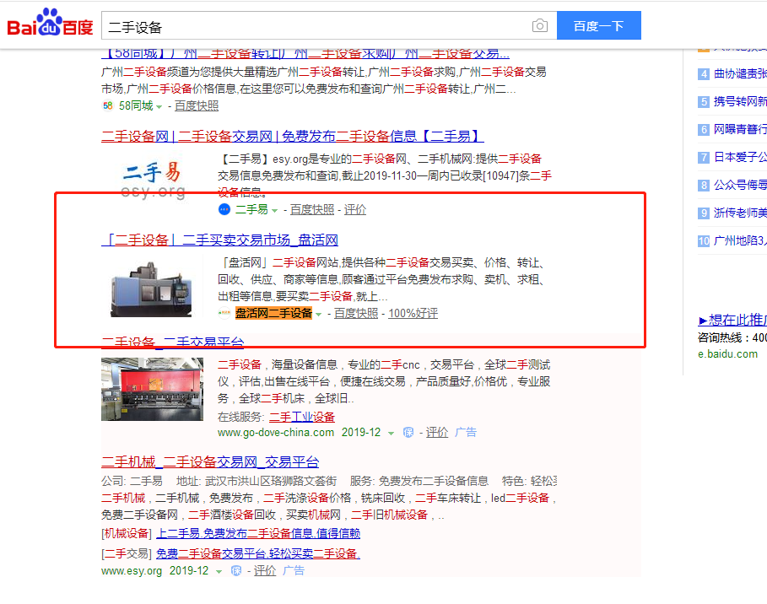Screen dimensions: 767x604
Task: Click 评价 link beside 二手易 result
Action: [355, 209]
